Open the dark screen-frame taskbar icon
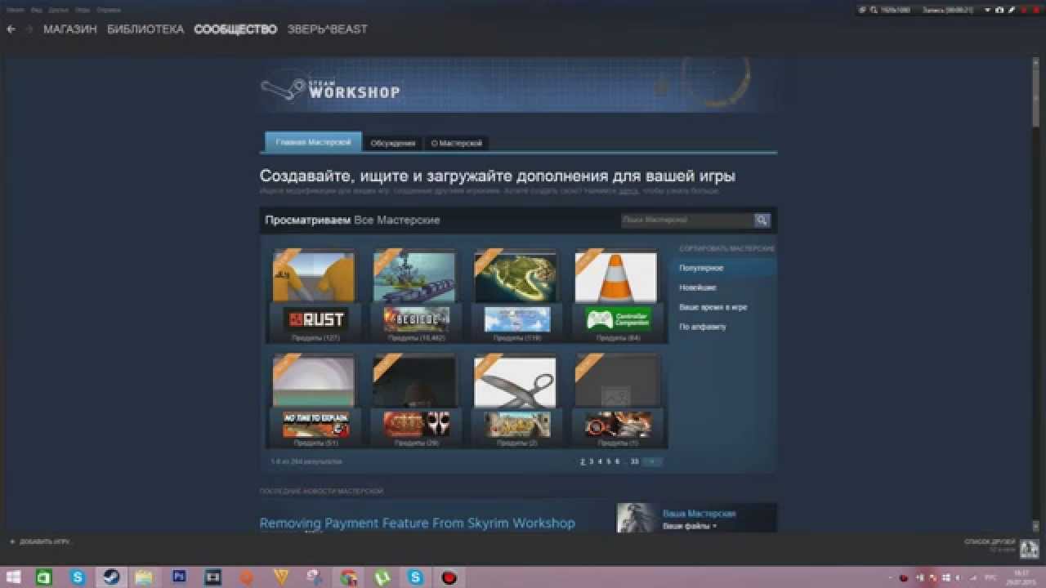The height and width of the screenshot is (588, 1046). click(213, 577)
